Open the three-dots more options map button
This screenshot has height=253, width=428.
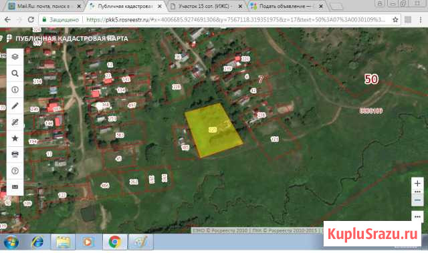tap(417, 217)
